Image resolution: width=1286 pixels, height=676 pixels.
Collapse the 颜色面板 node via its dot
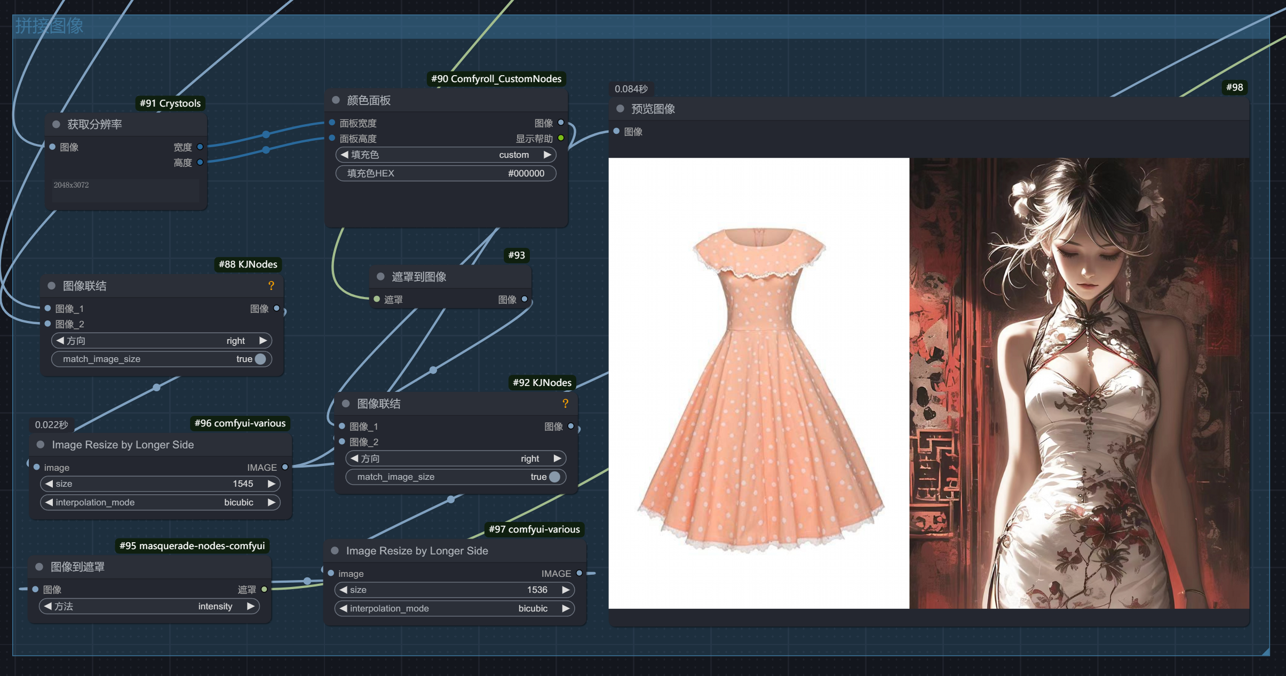click(336, 100)
